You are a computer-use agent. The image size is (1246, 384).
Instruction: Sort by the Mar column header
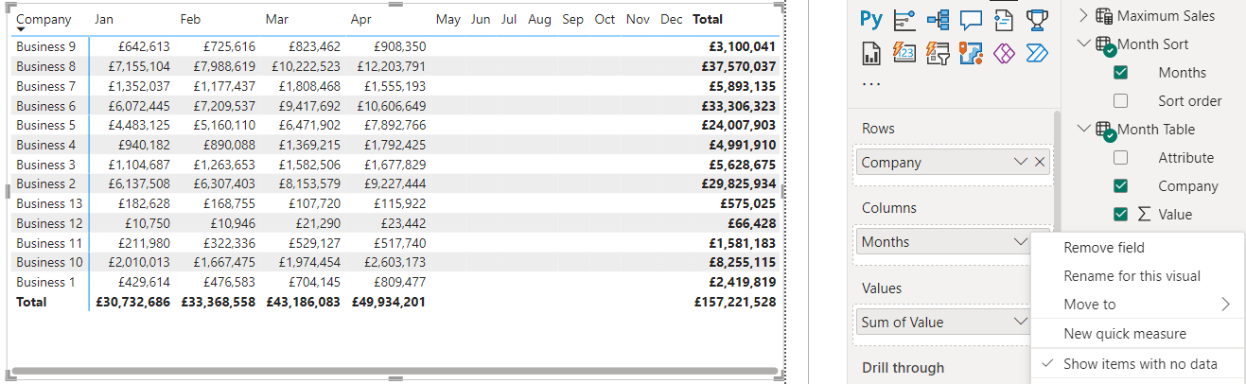(x=277, y=19)
